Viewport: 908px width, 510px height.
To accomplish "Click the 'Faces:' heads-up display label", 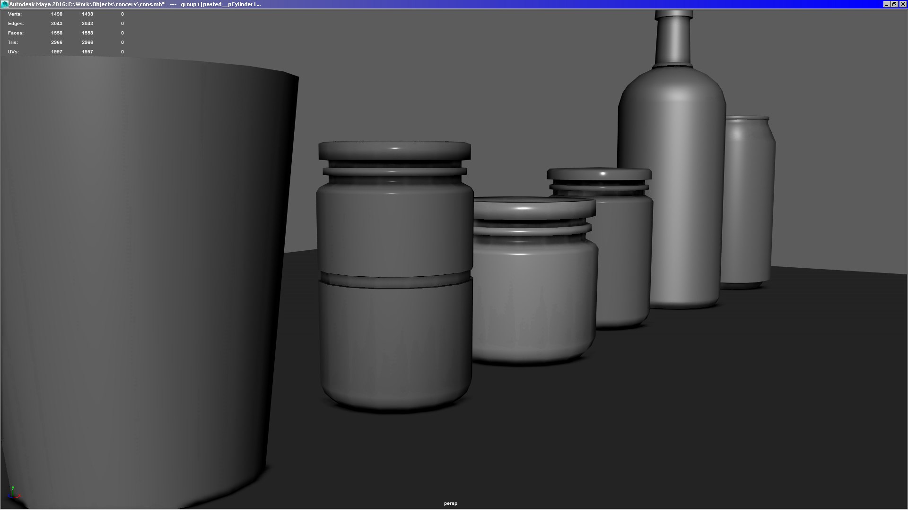I will click(x=16, y=33).
